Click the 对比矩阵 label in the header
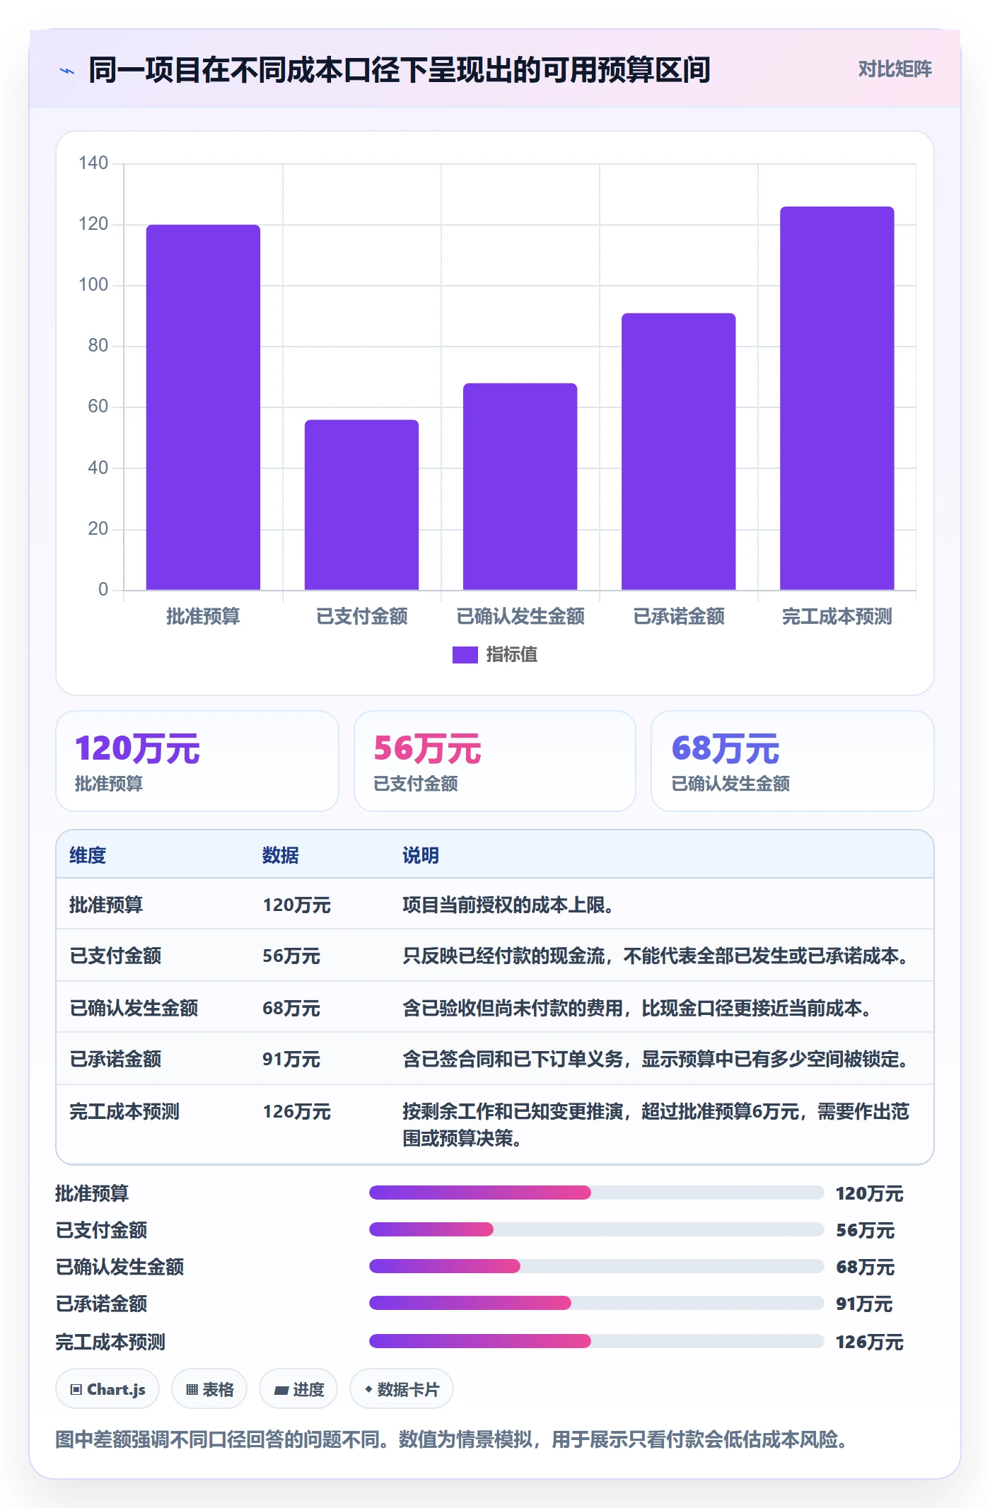Screen dimensions: 990x1508 [895, 69]
